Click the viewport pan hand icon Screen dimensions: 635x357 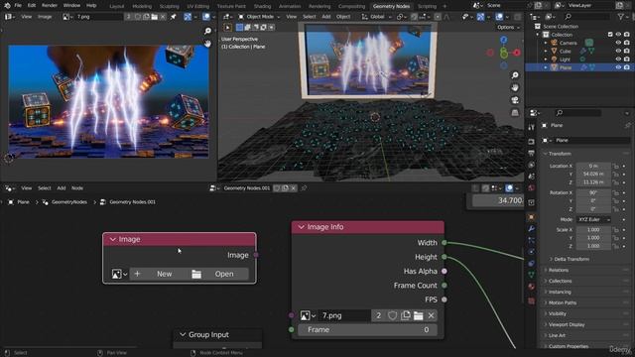click(x=515, y=88)
